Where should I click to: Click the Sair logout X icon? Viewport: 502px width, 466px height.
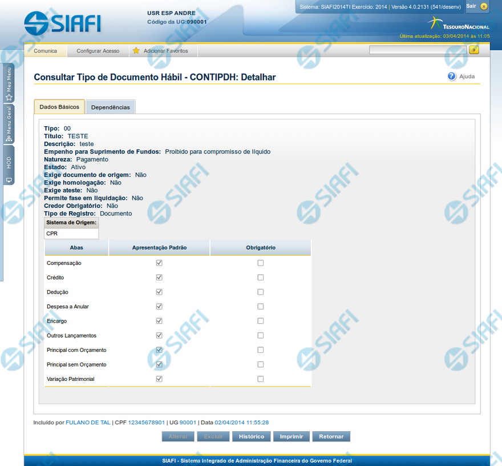pyautogui.click(x=484, y=6)
